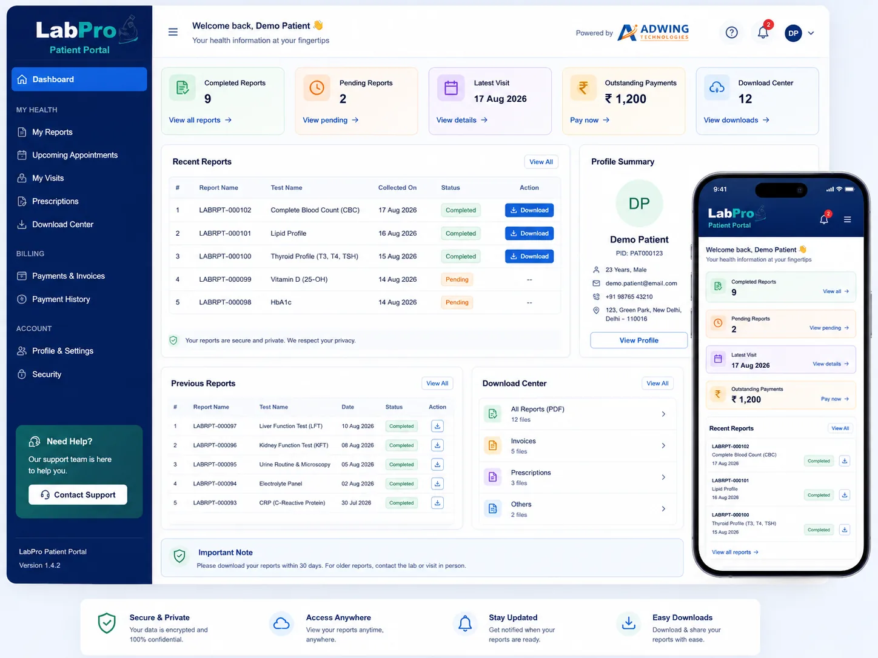
Task: Expand All Reports (PDF) row chevron
Action: [663, 414]
